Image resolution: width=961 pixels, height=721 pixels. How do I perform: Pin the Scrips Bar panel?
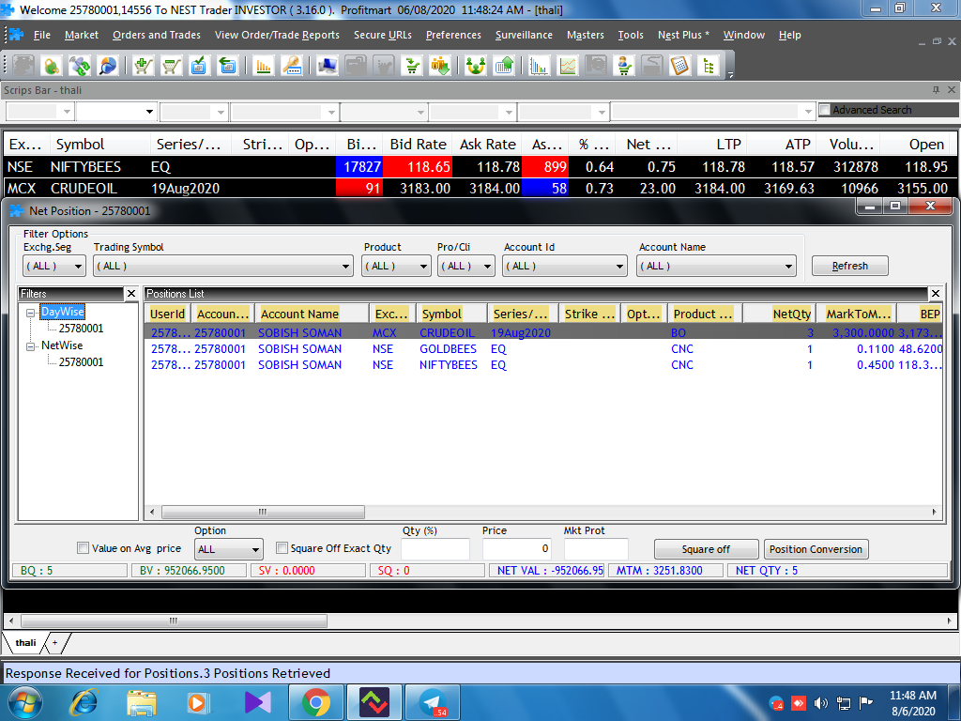[x=936, y=90]
